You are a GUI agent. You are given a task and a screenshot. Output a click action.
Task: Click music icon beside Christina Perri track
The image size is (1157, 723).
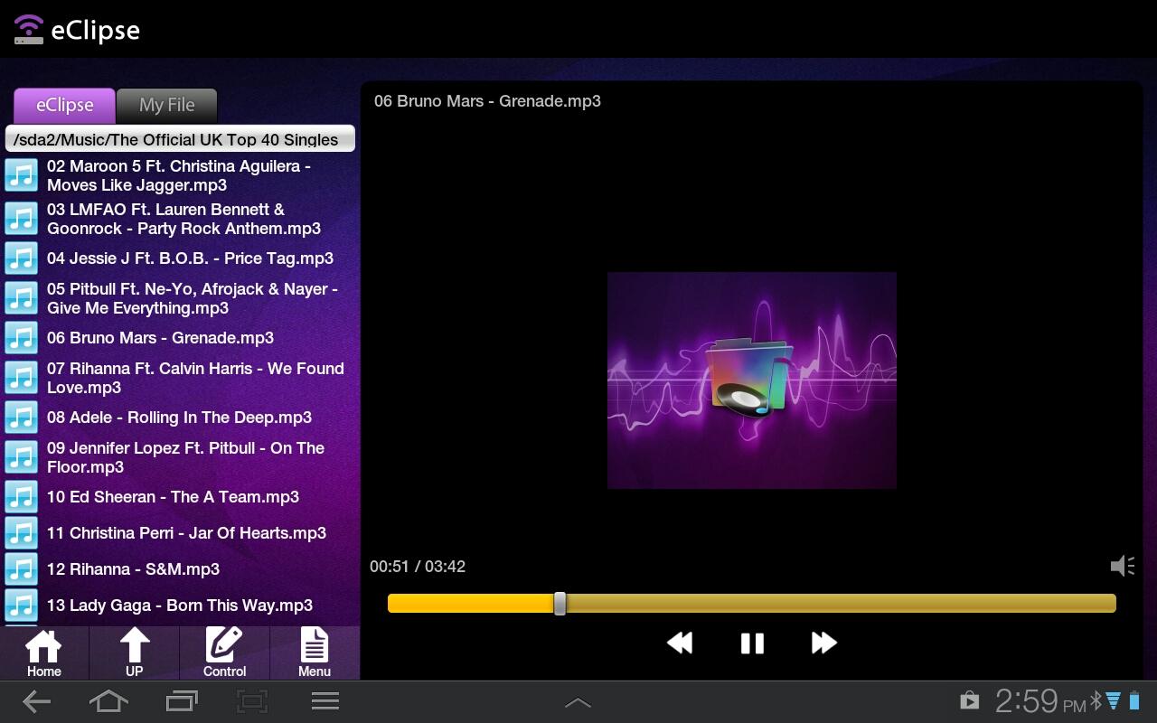pos(22,533)
